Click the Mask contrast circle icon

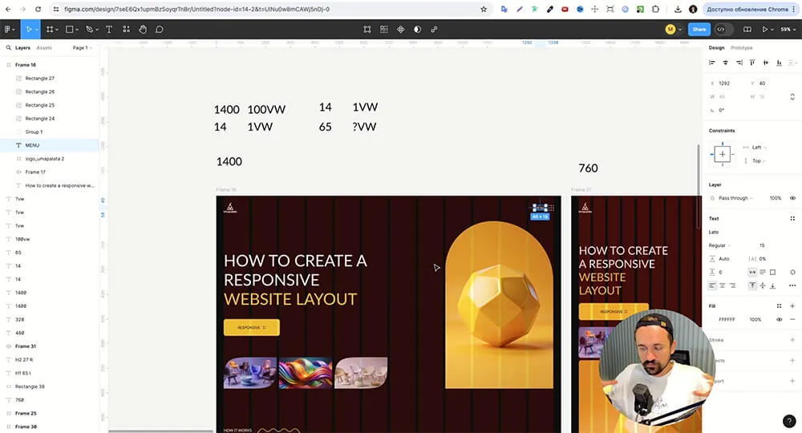tap(417, 30)
